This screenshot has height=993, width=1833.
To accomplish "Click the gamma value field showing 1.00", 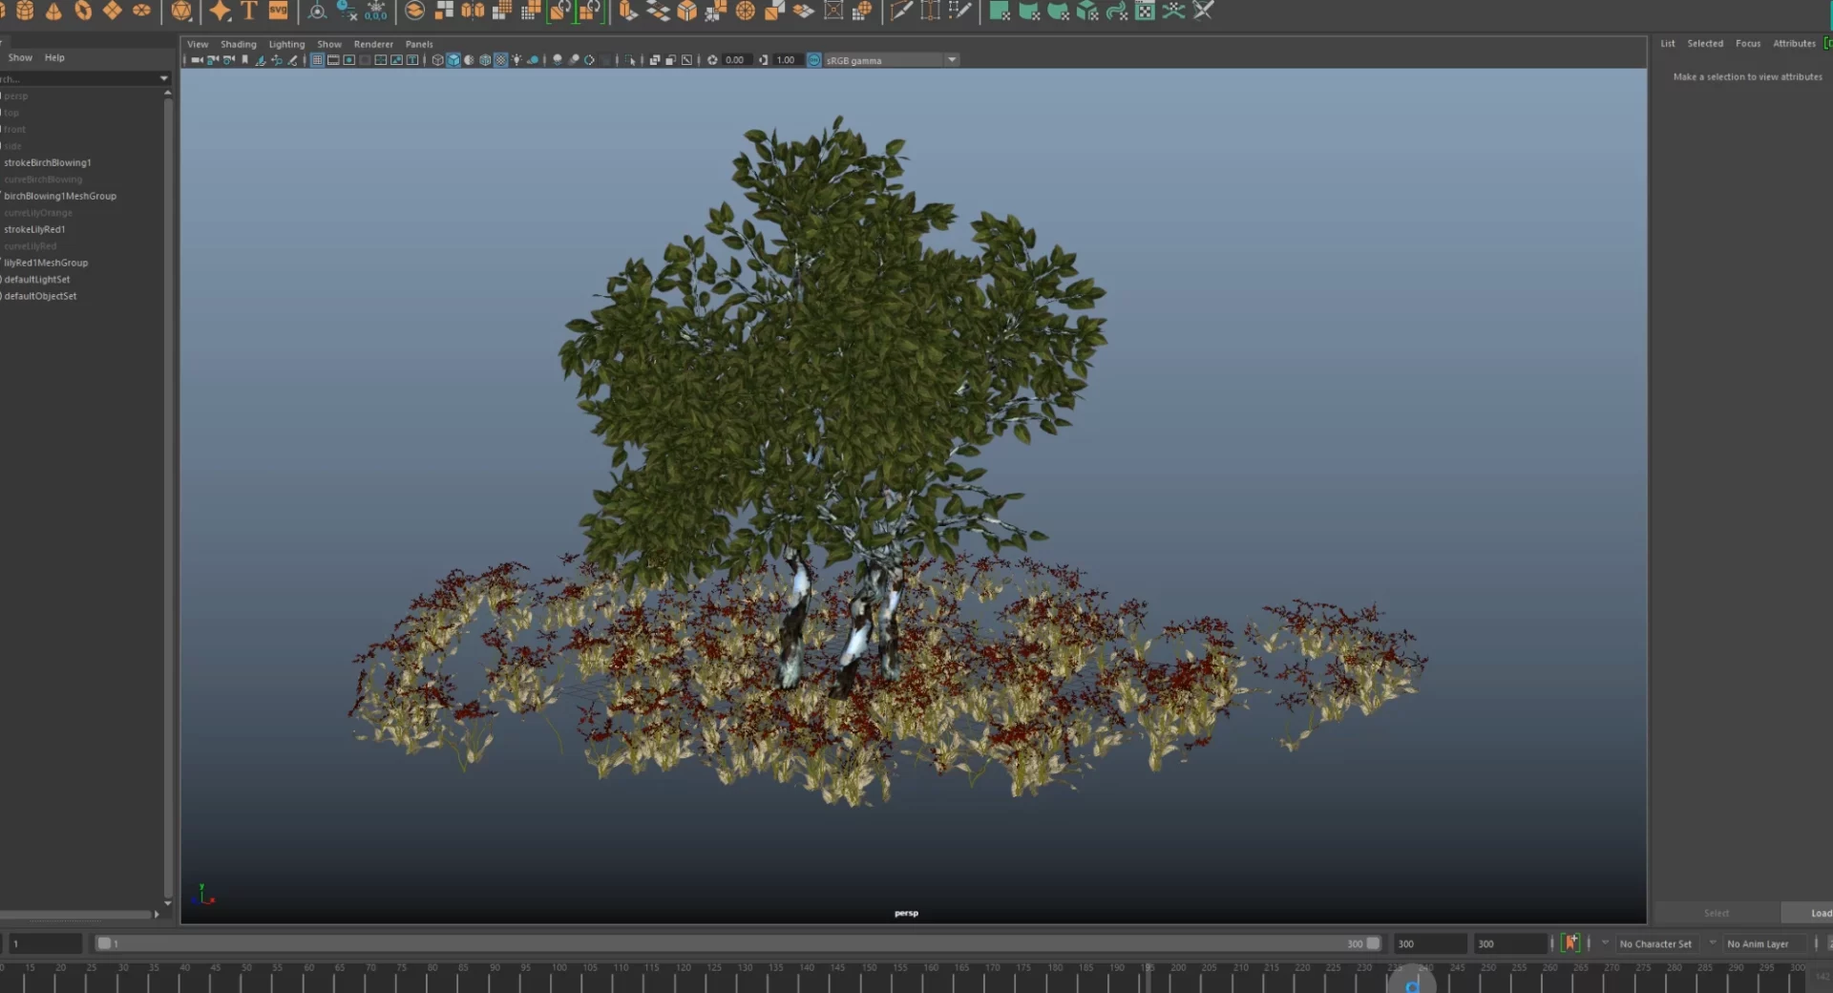I will point(788,60).
